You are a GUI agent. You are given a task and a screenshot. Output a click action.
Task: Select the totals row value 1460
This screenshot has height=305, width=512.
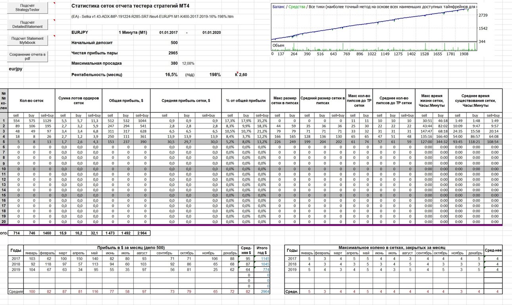tap(48, 233)
